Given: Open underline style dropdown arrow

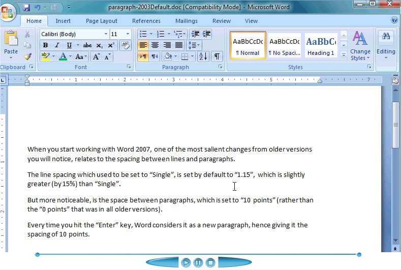Looking at the screenshot, I should 77,45.
